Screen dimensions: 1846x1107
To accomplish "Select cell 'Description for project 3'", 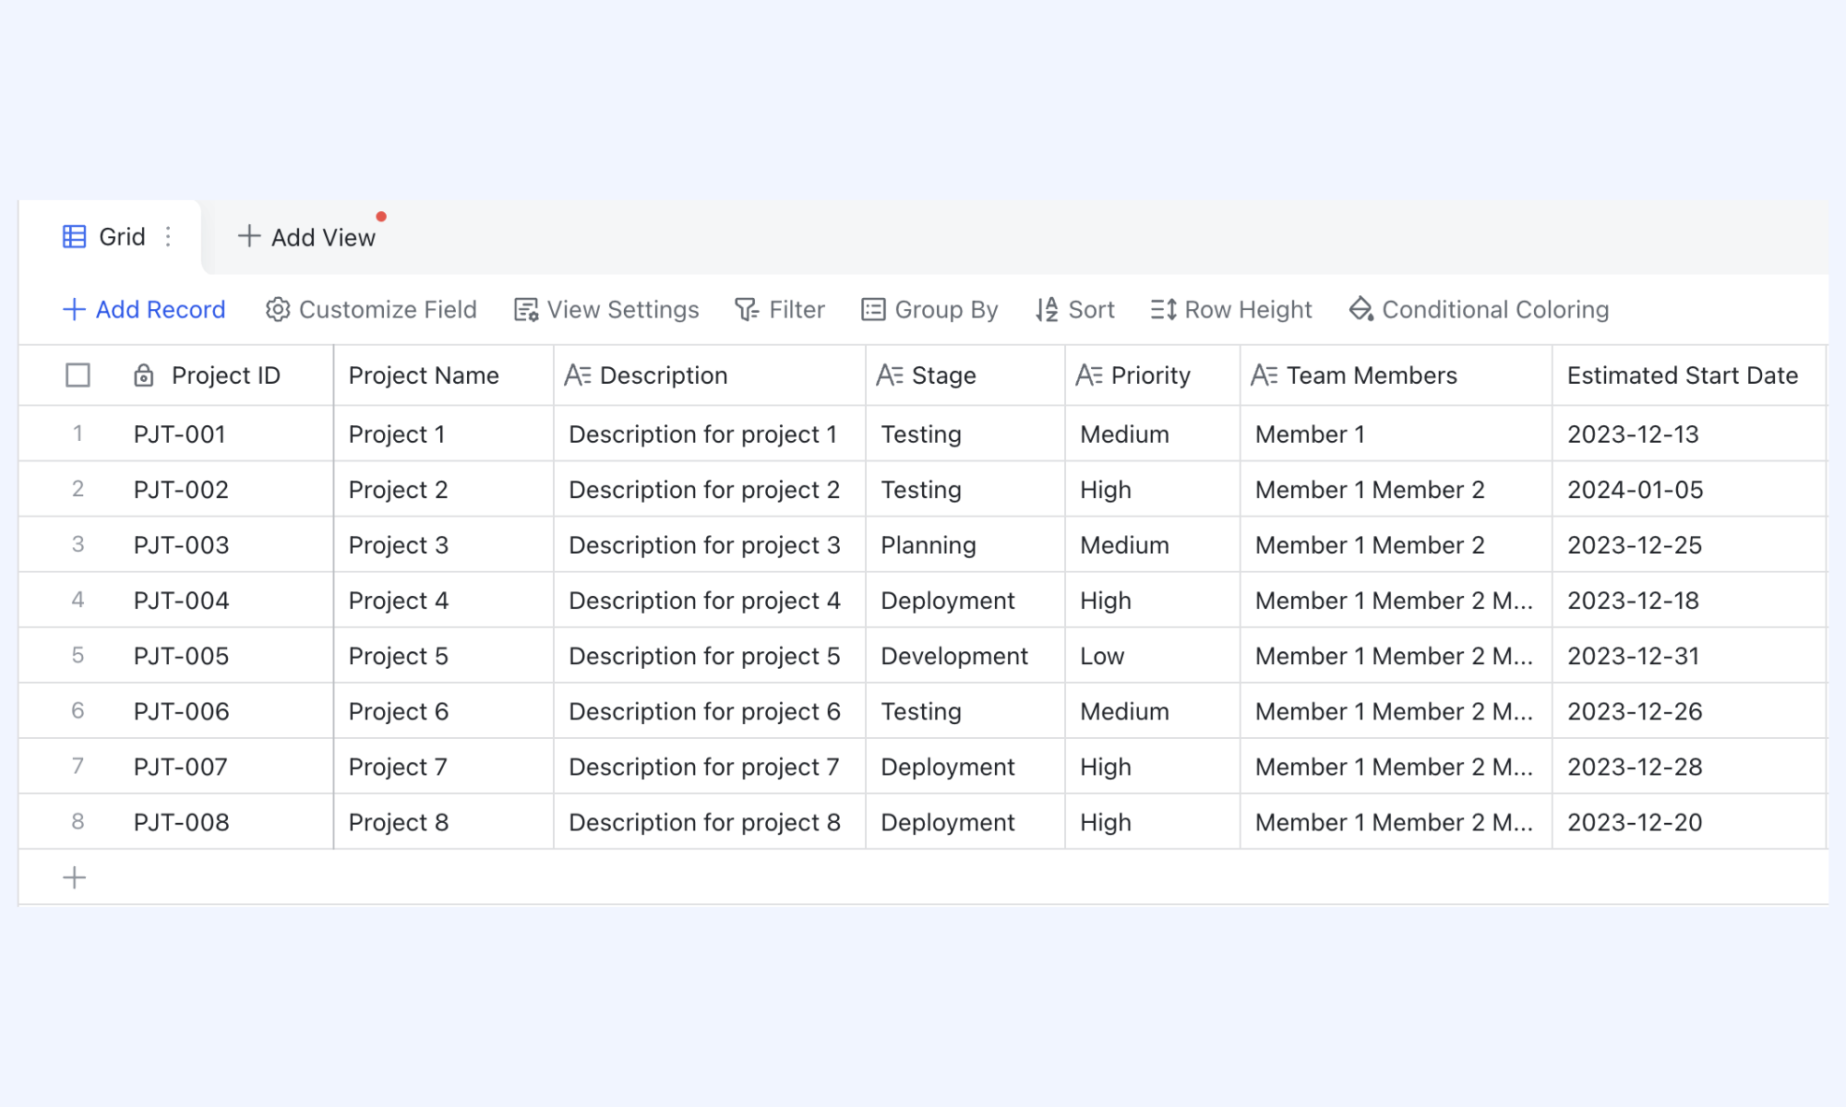I will 709,545.
